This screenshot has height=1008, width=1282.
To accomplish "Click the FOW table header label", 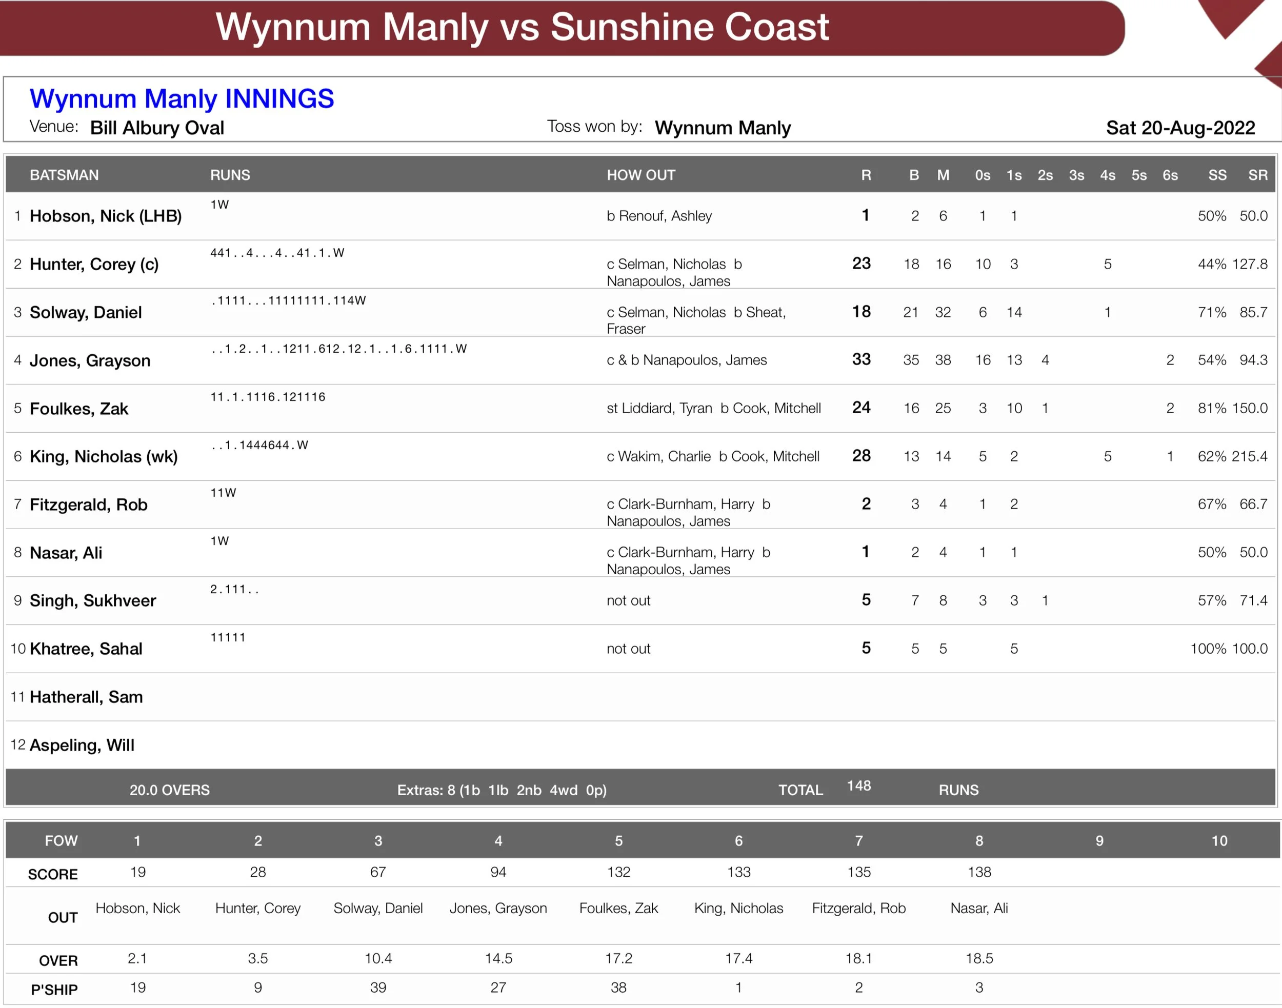I will point(61,841).
